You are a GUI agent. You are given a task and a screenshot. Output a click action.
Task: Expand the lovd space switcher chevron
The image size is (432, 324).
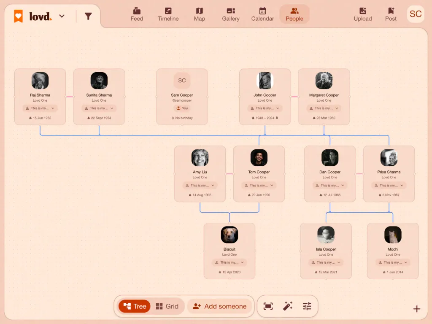coord(62,16)
